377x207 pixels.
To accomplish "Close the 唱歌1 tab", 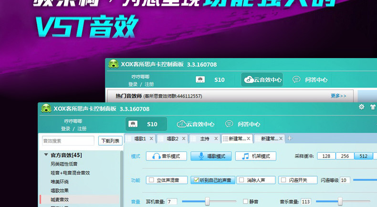I will coord(151,138).
